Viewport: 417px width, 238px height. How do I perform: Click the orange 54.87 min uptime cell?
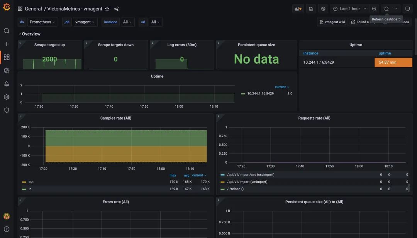pos(393,62)
